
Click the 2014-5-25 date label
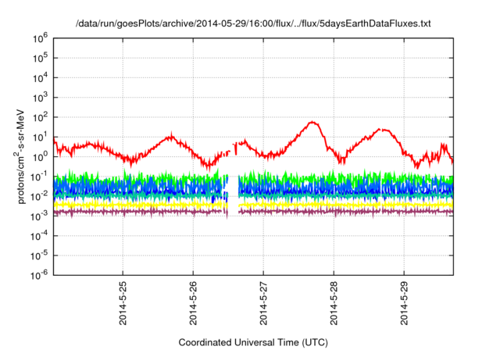[x=123, y=303]
